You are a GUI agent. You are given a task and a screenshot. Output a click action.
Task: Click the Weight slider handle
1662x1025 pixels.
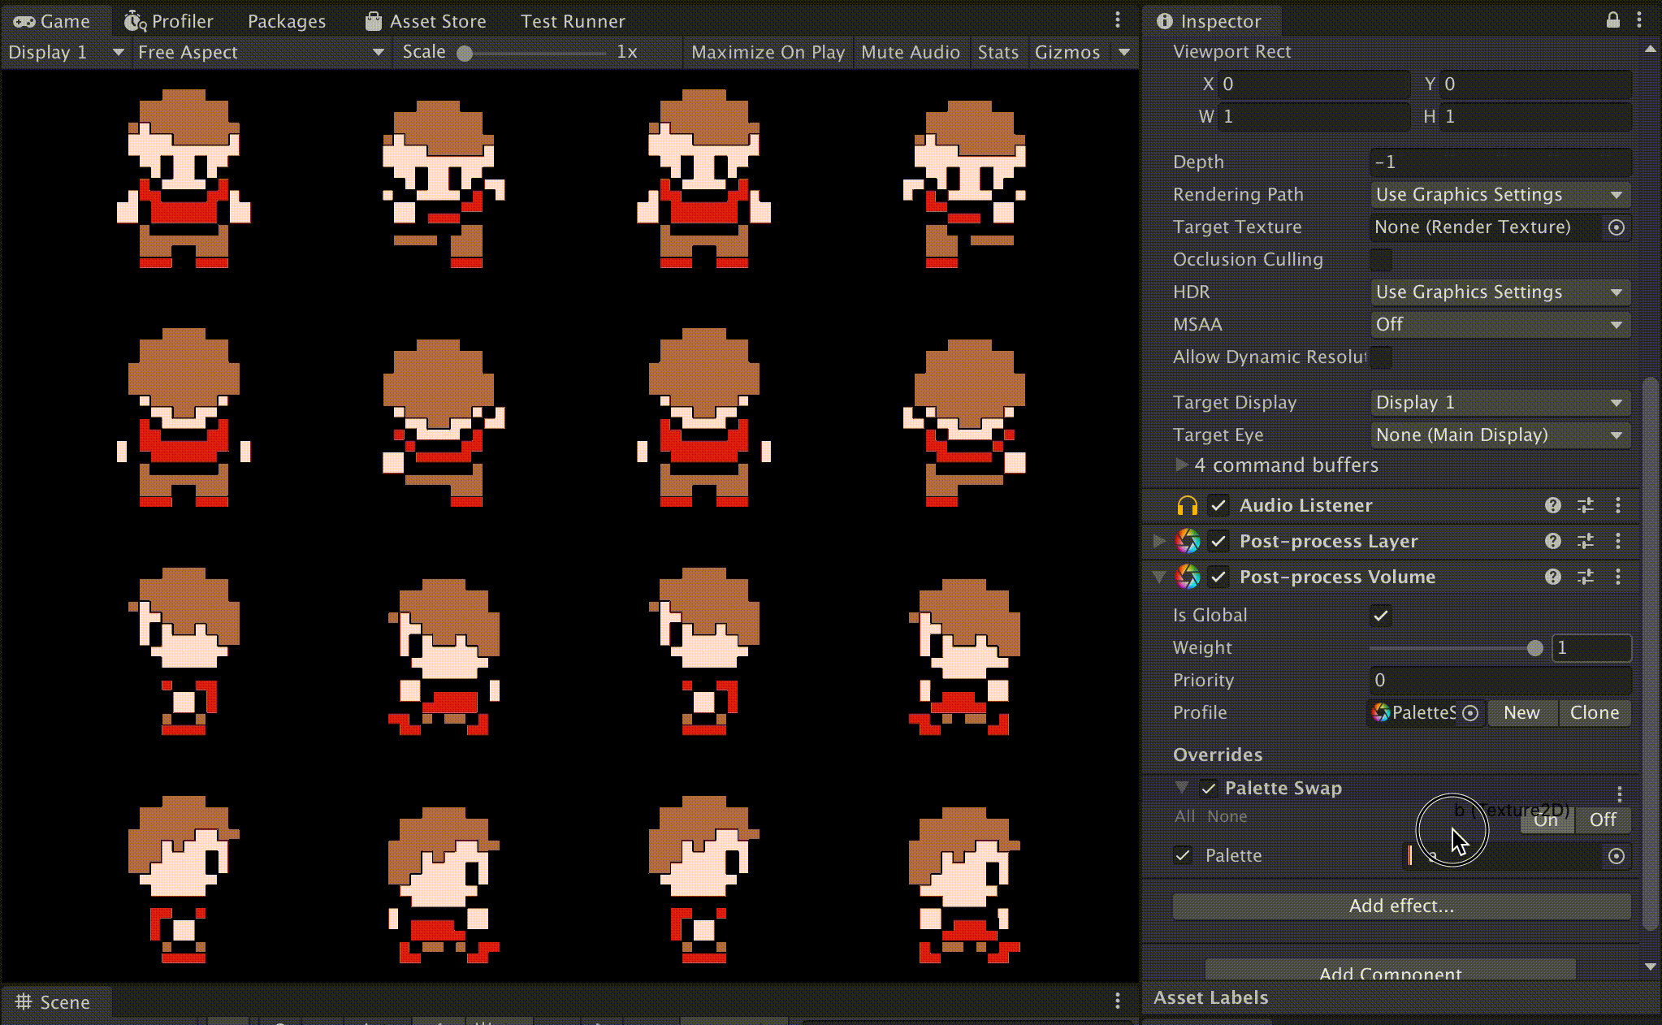(1534, 648)
